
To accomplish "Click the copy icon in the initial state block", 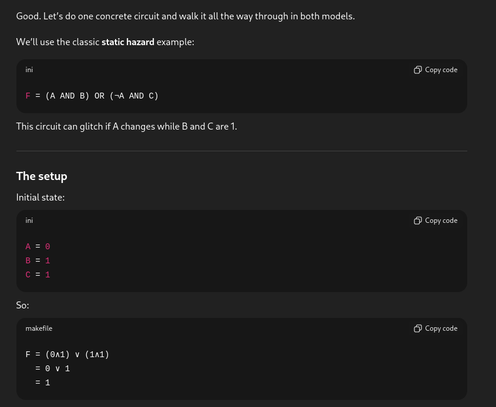I will (417, 221).
